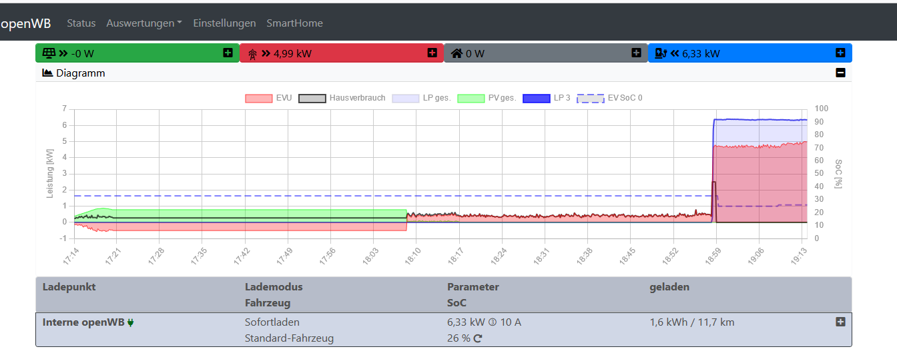This screenshot has width=897, height=363.
Task: Click the solar panel icon in green bar
Action: click(x=48, y=53)
